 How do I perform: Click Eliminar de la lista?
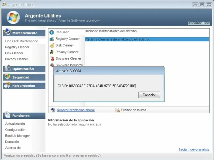(x=133, y=110)
